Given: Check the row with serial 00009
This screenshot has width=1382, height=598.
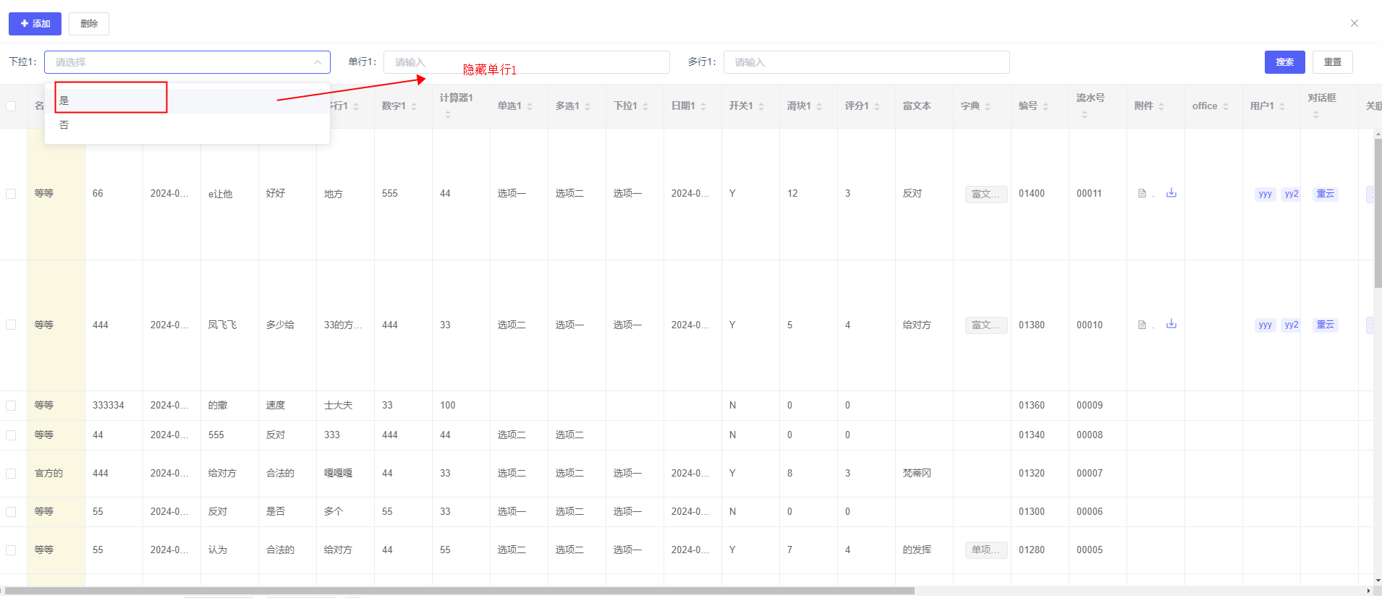Looking at the screenshot, I should [11, 406].
